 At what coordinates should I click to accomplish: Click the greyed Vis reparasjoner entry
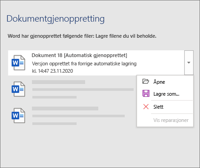[x=165, y=120]
